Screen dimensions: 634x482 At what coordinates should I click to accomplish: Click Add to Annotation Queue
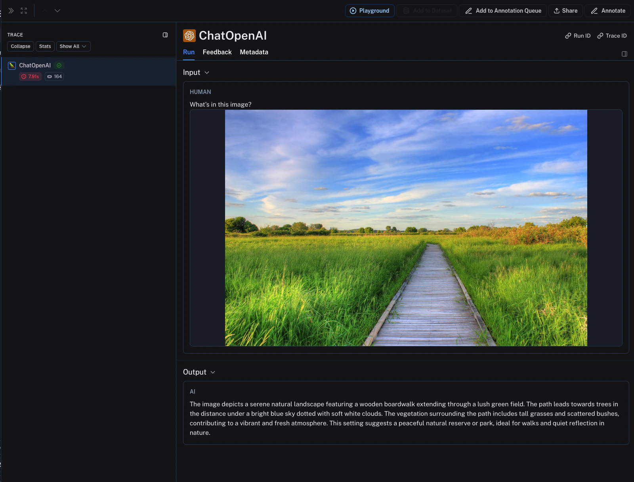503,11
